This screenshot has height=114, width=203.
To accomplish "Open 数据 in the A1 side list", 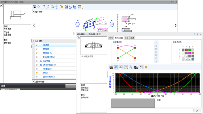I will 6,26.
